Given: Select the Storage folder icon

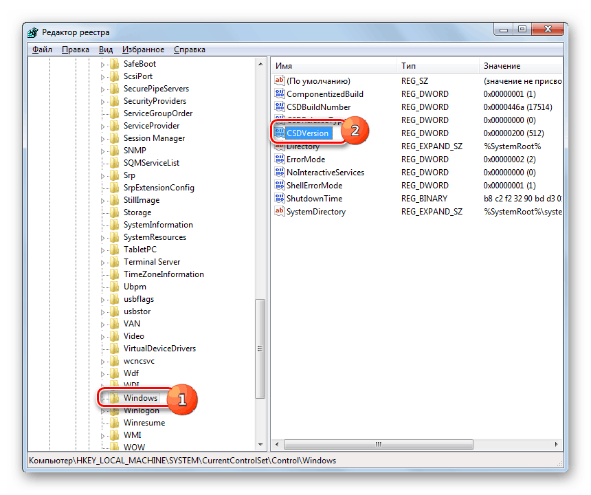Looking at the screenshot, I should (115, 212).
